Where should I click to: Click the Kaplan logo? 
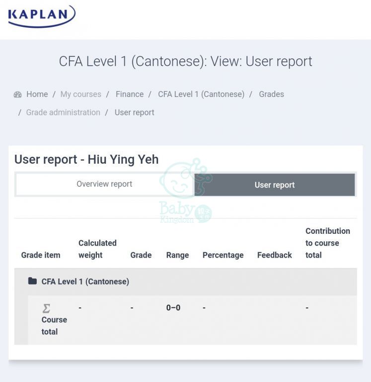click(x=42, y=16)
